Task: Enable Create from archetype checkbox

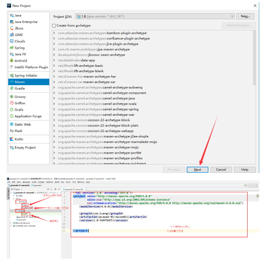Action: pos(54,25)
